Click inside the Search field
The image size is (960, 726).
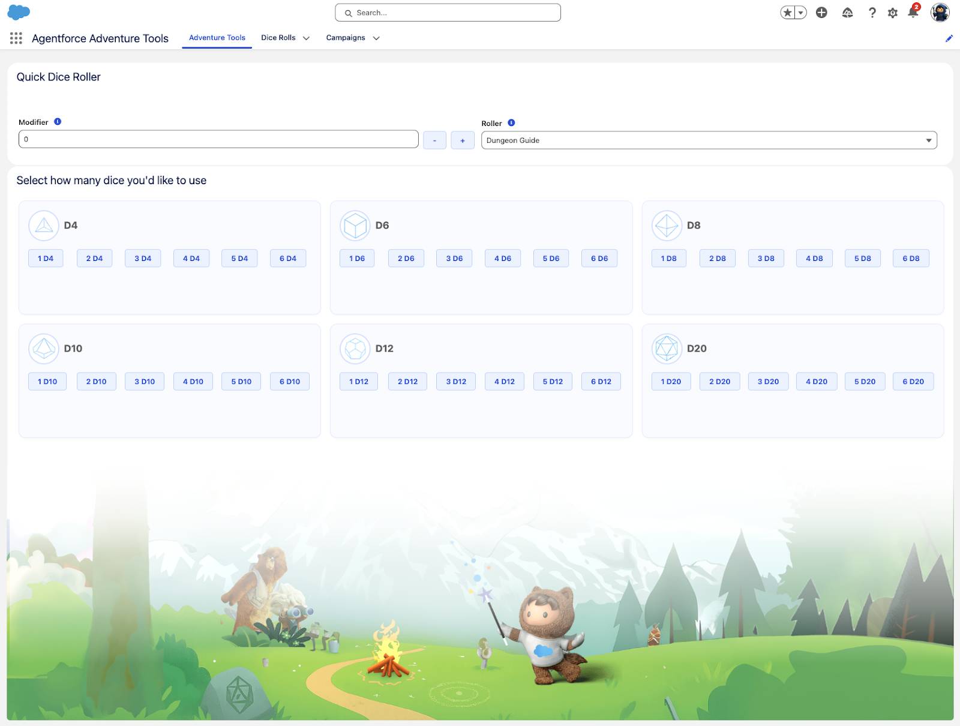(x=448, y=12)
